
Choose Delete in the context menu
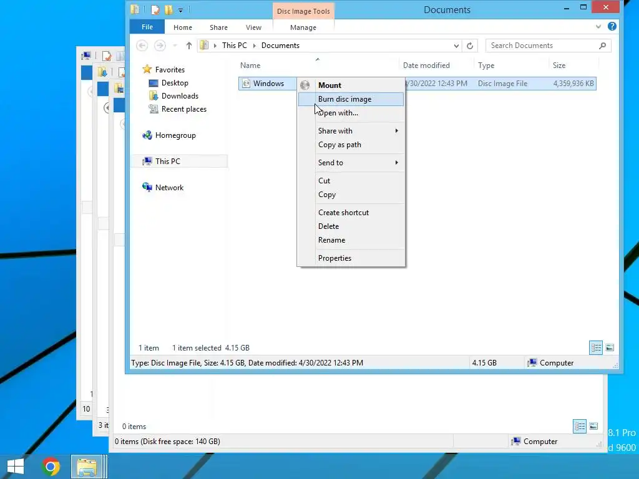351,226
